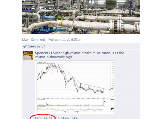Like Spencer Li's comment
The image size is (148, 119).
74,118
